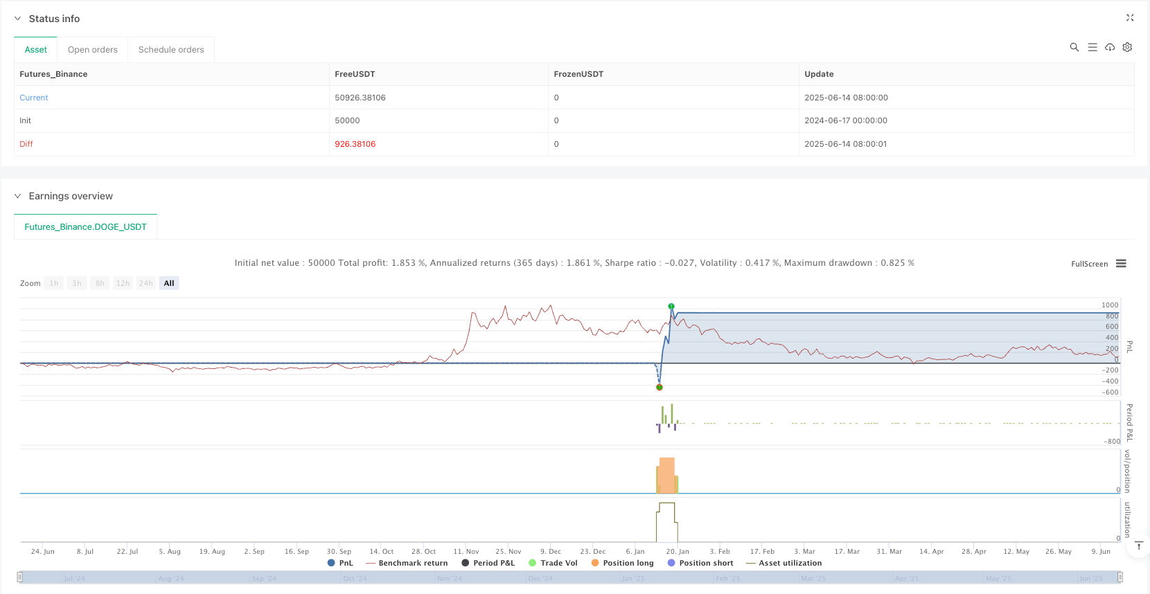Open the column list menu icon
Image resolution: width=1150 pixels, height=594 pixels.
point(1092,47)
